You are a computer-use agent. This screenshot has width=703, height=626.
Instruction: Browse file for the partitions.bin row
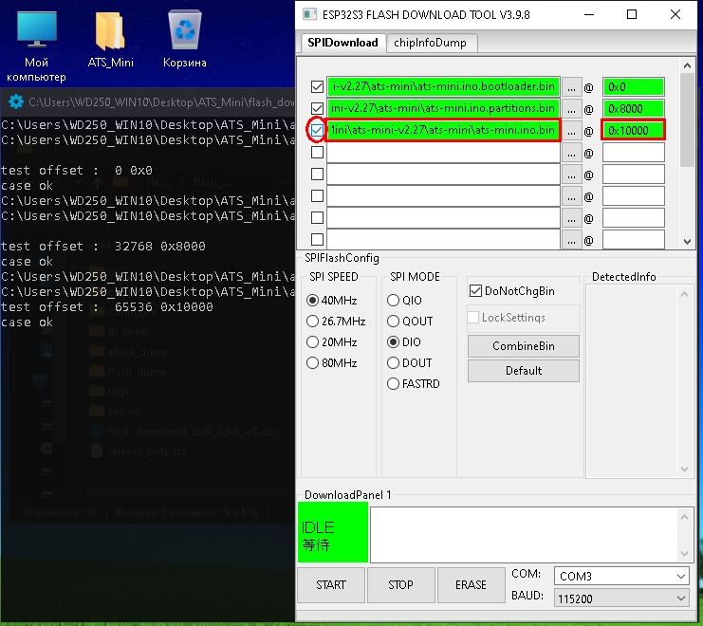click(571, 109)
